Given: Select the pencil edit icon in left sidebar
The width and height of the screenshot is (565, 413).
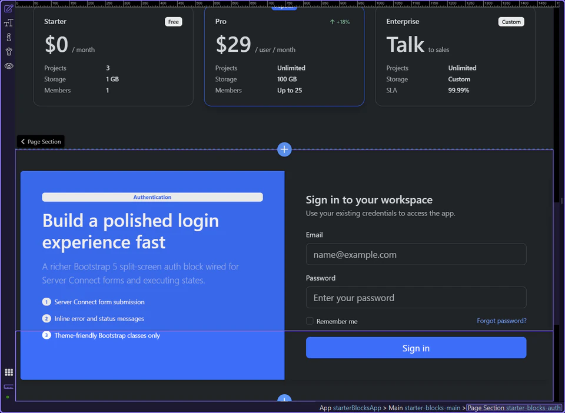Looking at the screenshot, I should click(x=8, y=8).
